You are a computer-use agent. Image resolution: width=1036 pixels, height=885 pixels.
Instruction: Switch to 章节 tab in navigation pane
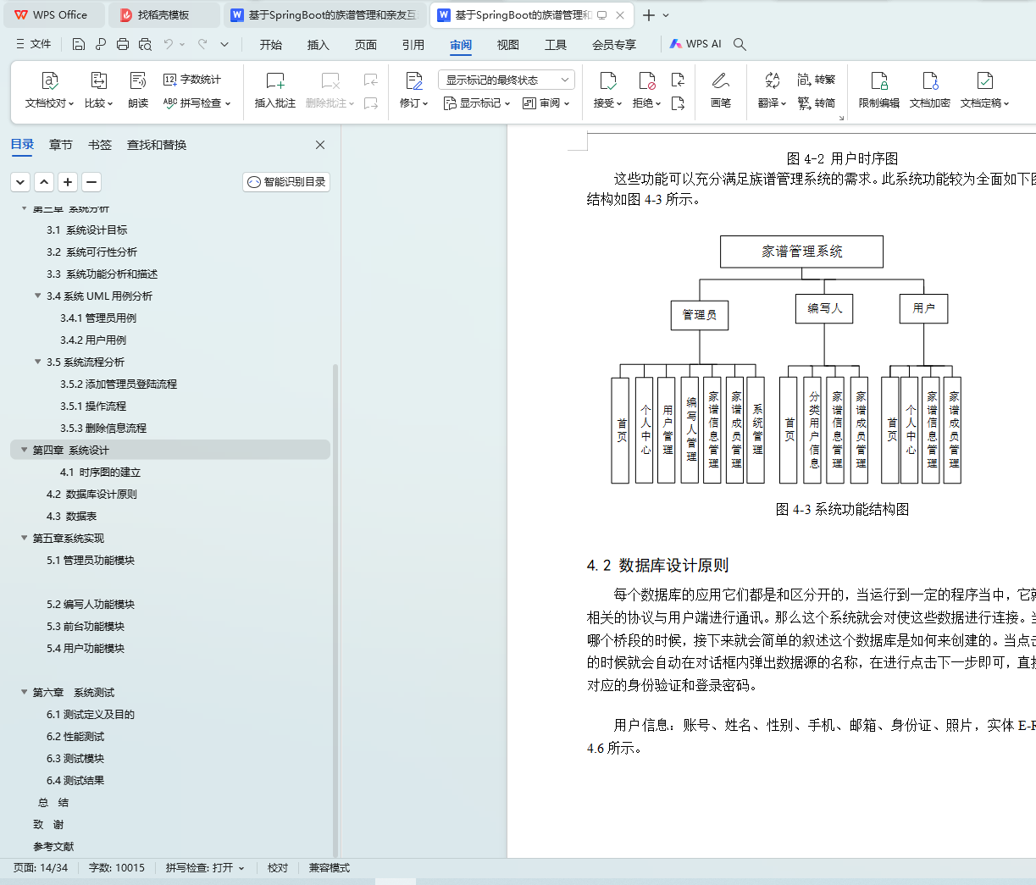click(61, 145)
